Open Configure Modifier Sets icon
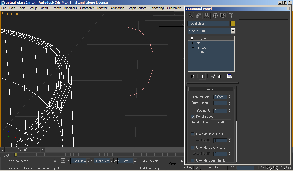293x171 pixels. coord(229,76)
